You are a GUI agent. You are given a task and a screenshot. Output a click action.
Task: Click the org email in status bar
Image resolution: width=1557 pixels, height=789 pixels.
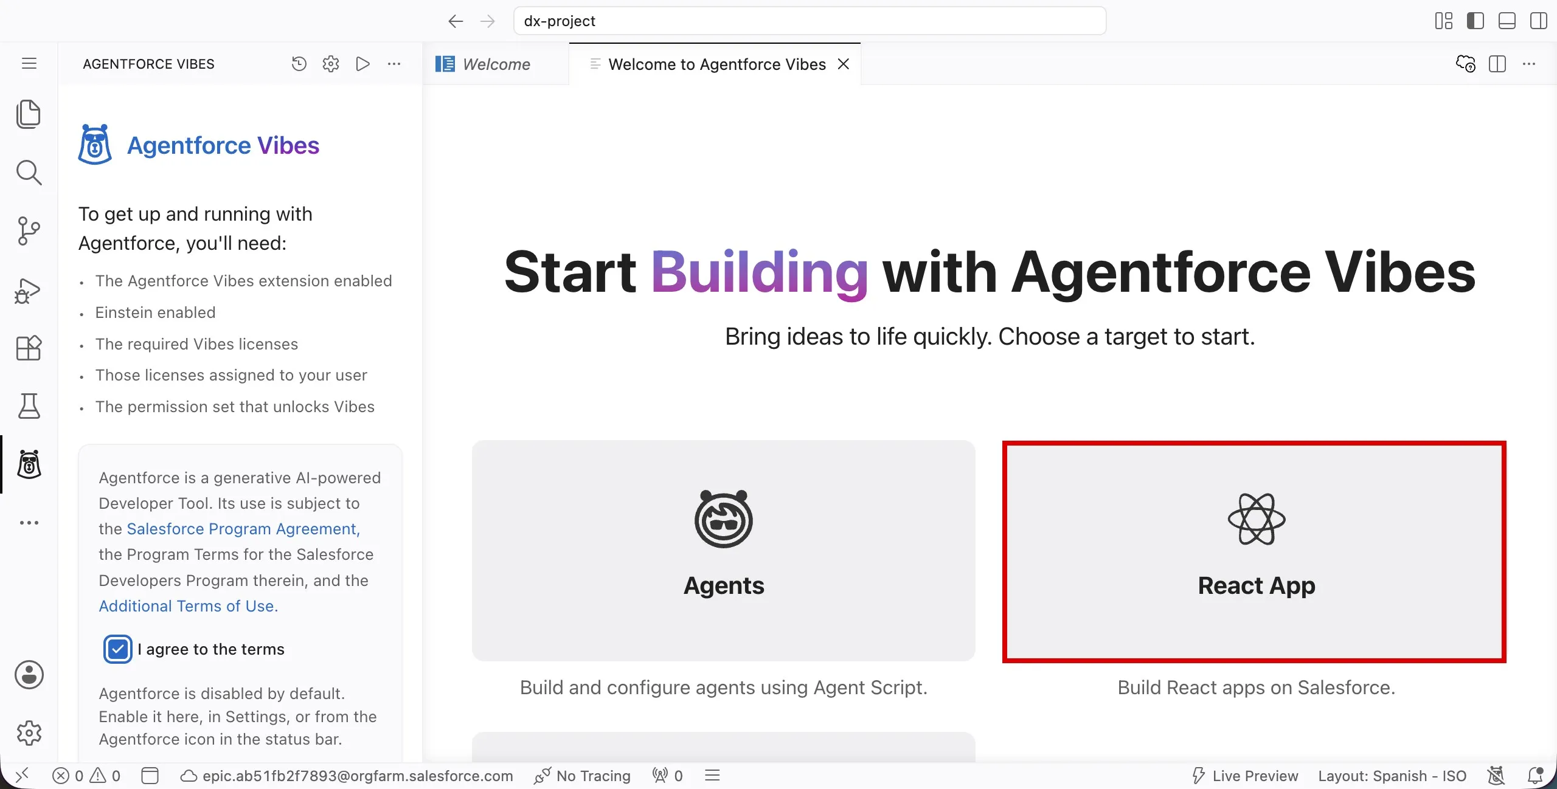[x=347, y=776]
